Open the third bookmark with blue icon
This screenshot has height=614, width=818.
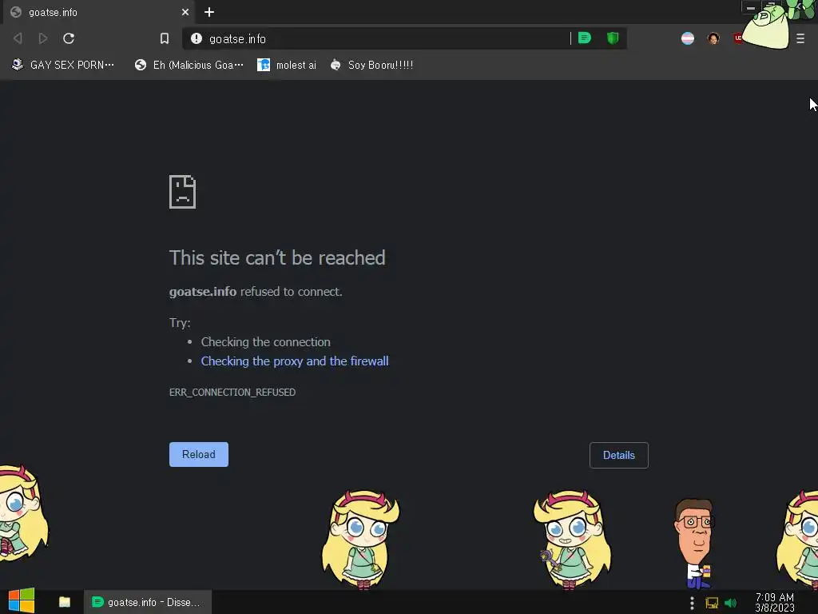pyautogui.click(x=287, y=65)
